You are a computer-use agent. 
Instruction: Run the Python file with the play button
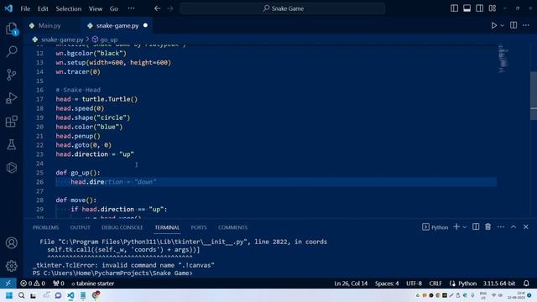coord(494,25)
